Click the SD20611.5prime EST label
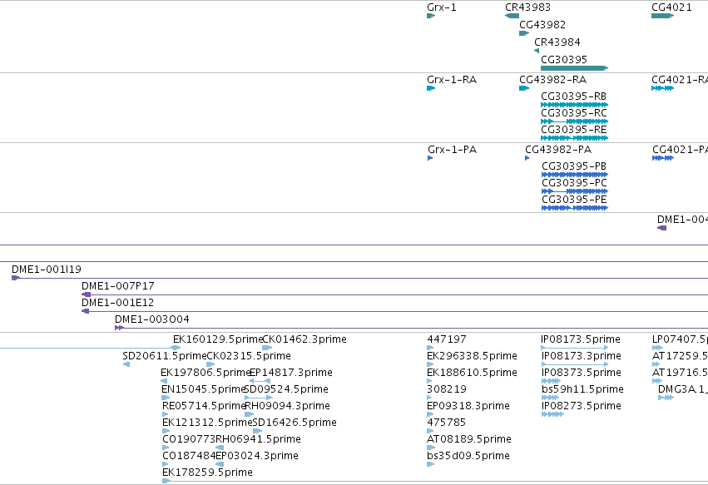The width and height of the screenshot is (708, 485). tap(165, 356)
